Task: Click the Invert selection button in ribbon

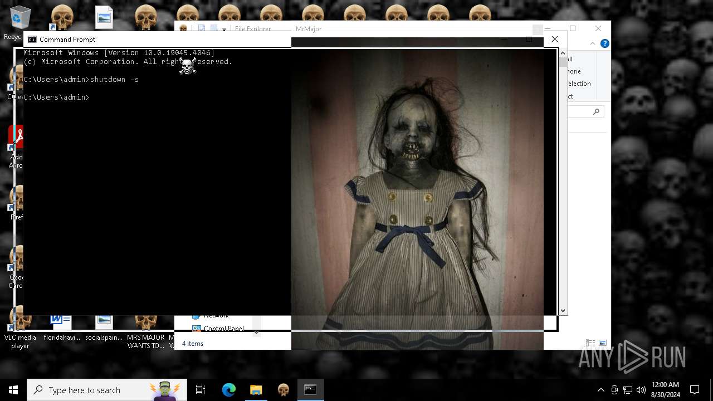Action: 578,84
